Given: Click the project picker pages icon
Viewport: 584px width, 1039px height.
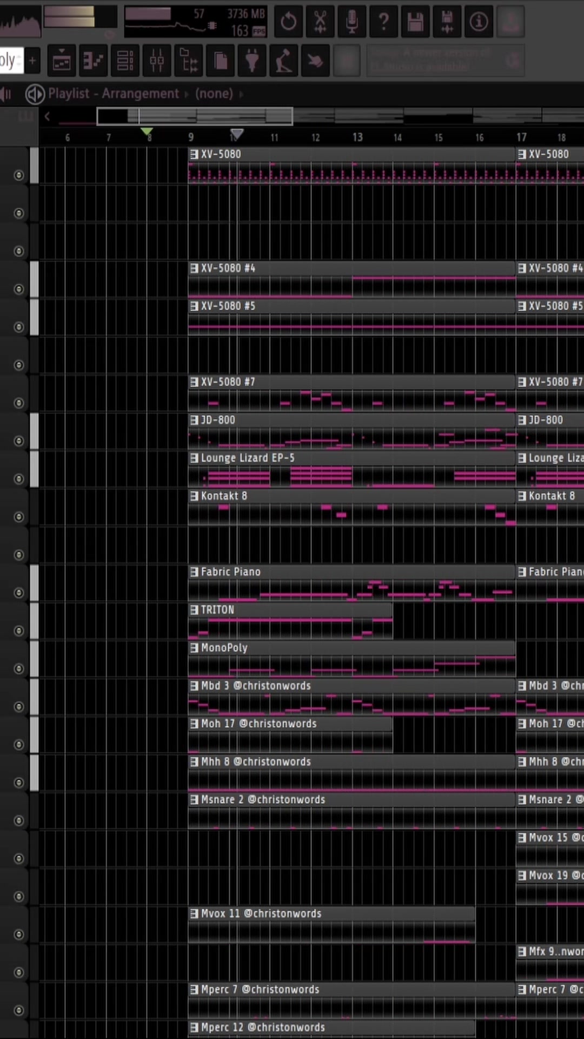Looking at the screenshot, I should [220, 61].
